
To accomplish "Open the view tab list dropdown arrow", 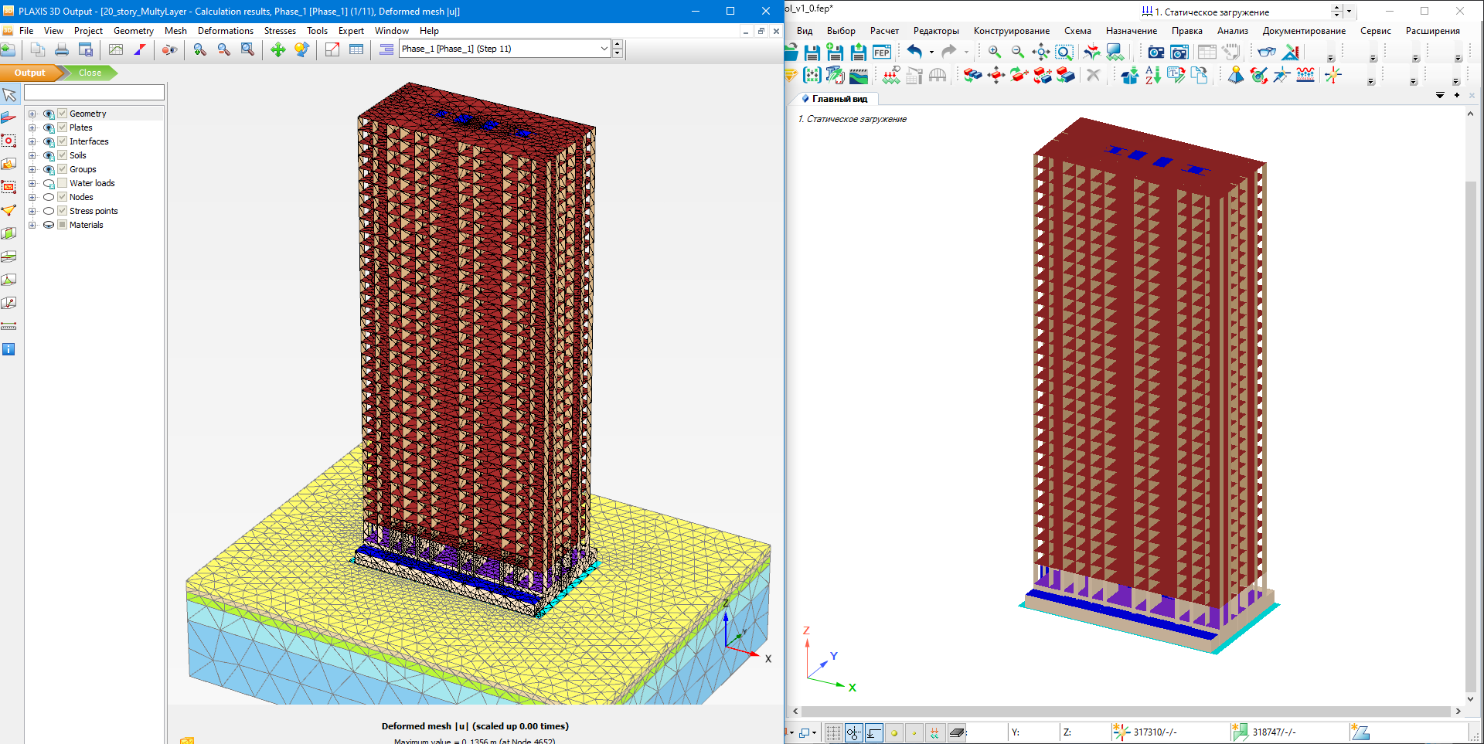I will pyautogui.click(x=1440, y=95).
